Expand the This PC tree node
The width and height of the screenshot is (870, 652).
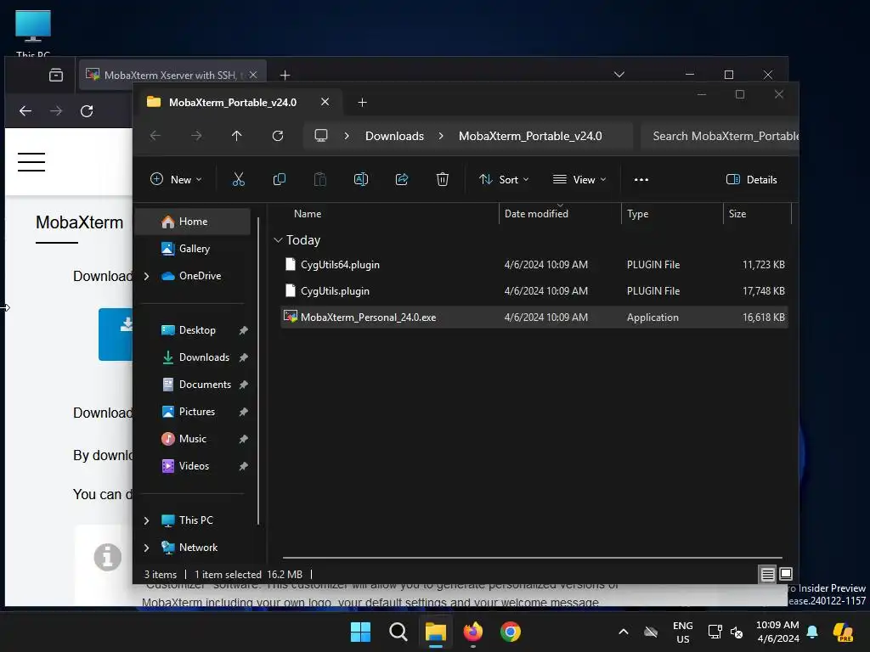click(146, 520)
